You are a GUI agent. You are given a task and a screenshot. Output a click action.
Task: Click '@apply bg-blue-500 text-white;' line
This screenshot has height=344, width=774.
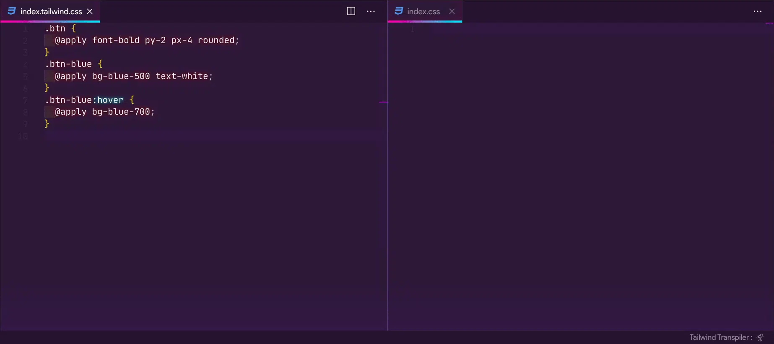(134, 76)
